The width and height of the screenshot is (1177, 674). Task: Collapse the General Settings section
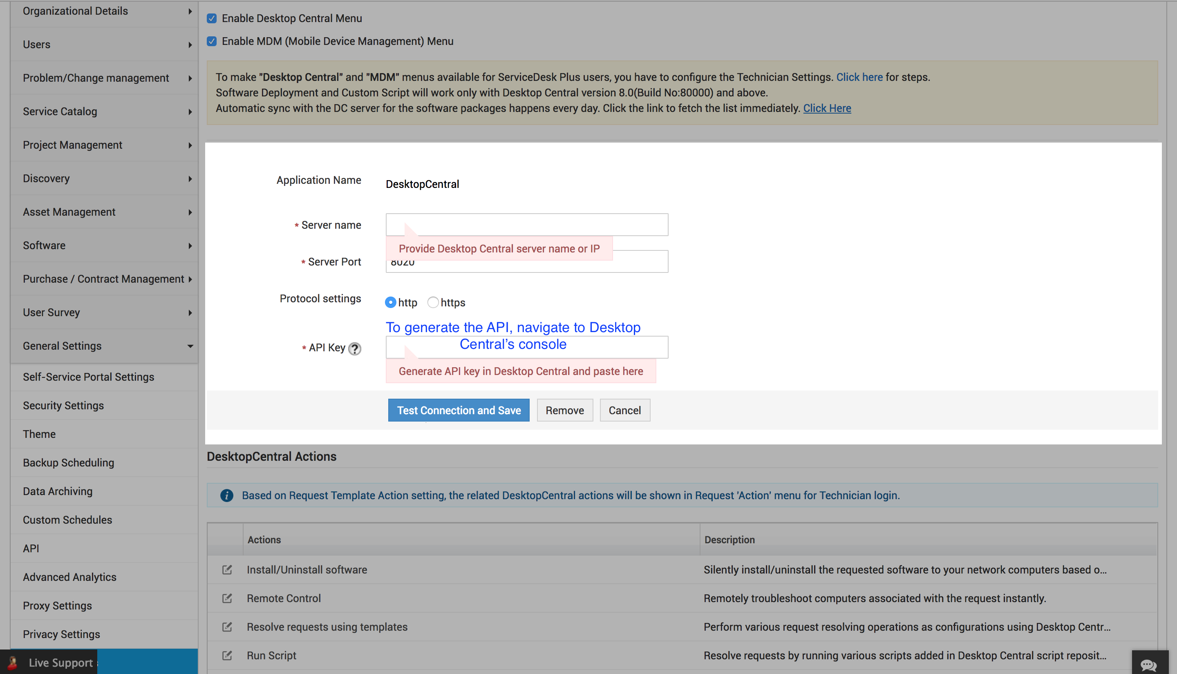(x=190, y=346)
